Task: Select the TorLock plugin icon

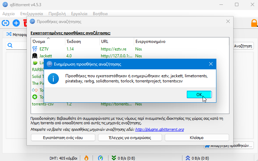Action: point(35,90)
